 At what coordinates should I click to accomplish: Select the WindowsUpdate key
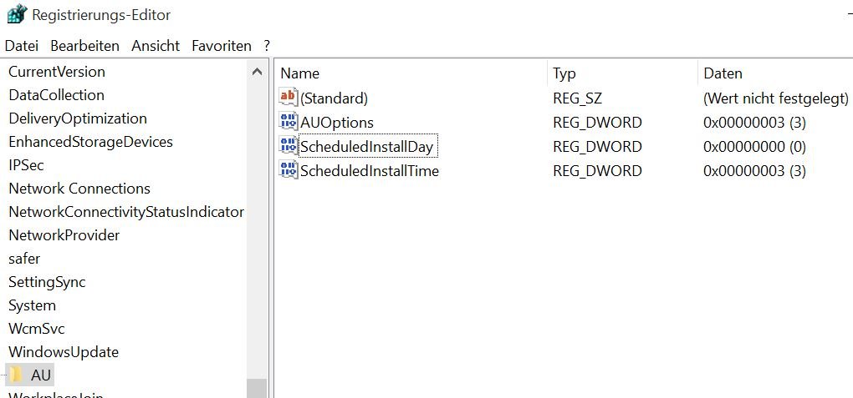pos(63,352)
